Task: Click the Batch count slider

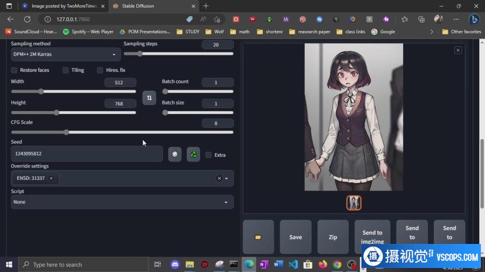Action: coord(198,91)
